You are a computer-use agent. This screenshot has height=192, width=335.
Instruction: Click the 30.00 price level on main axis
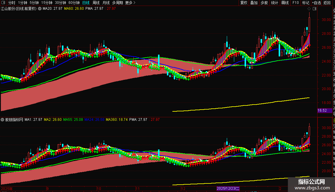tap(326, 20)
